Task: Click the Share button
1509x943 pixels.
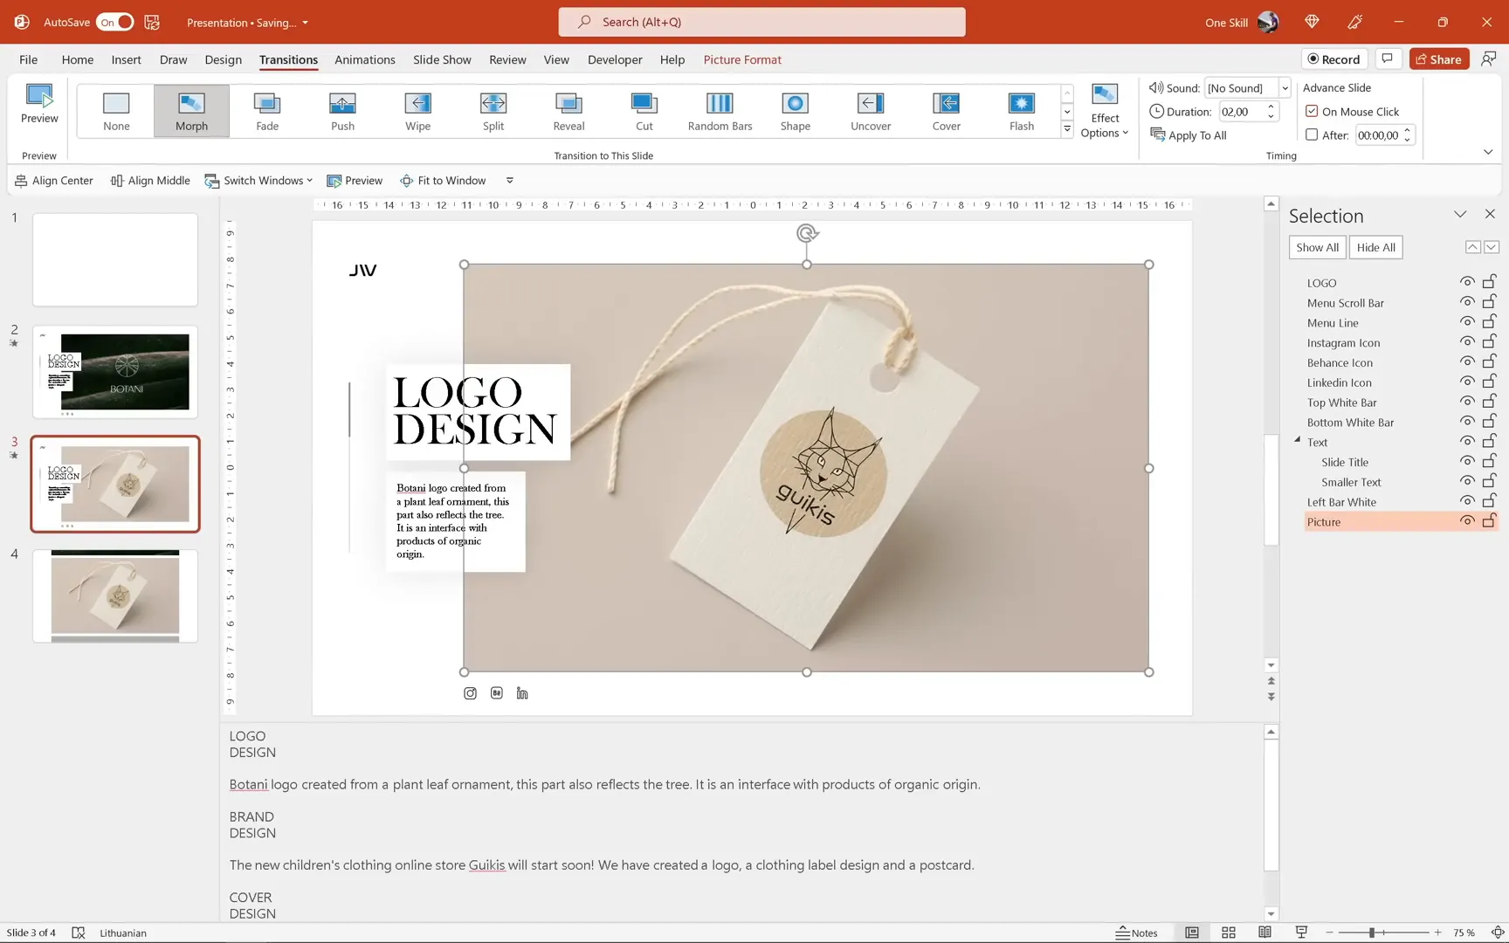Action: tap(1439, 59)
